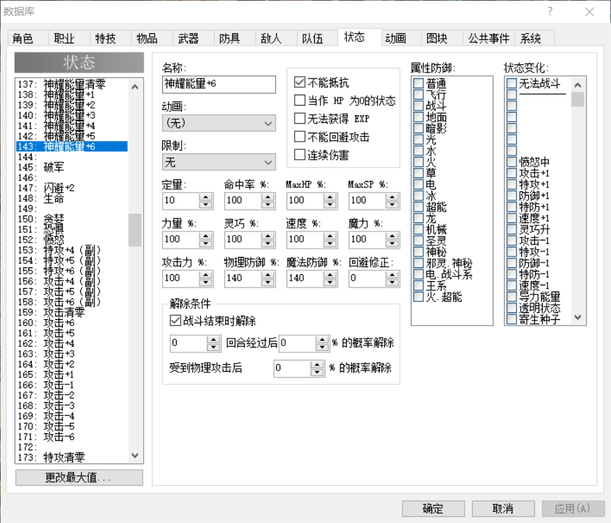Increase the 灵巧 % value by one step
This screenshot has height=523, width=611.
(268, 236)
